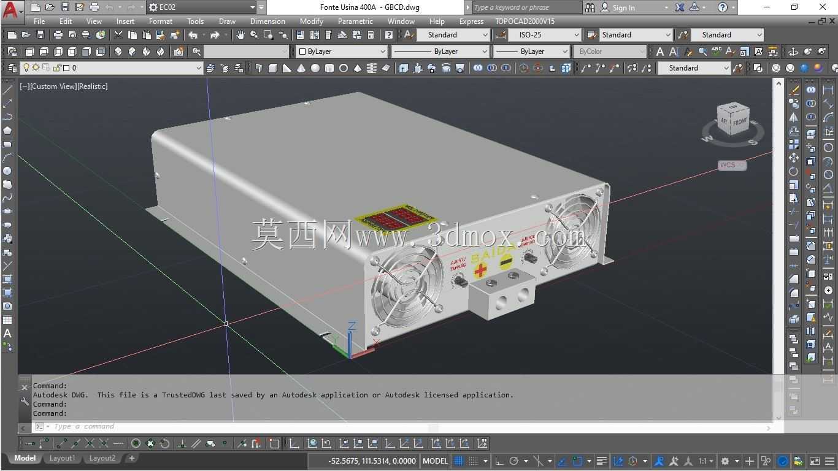838x471 pixels.
Task: Toggle drawing grid display in status bar
Action: click(459, 461)
